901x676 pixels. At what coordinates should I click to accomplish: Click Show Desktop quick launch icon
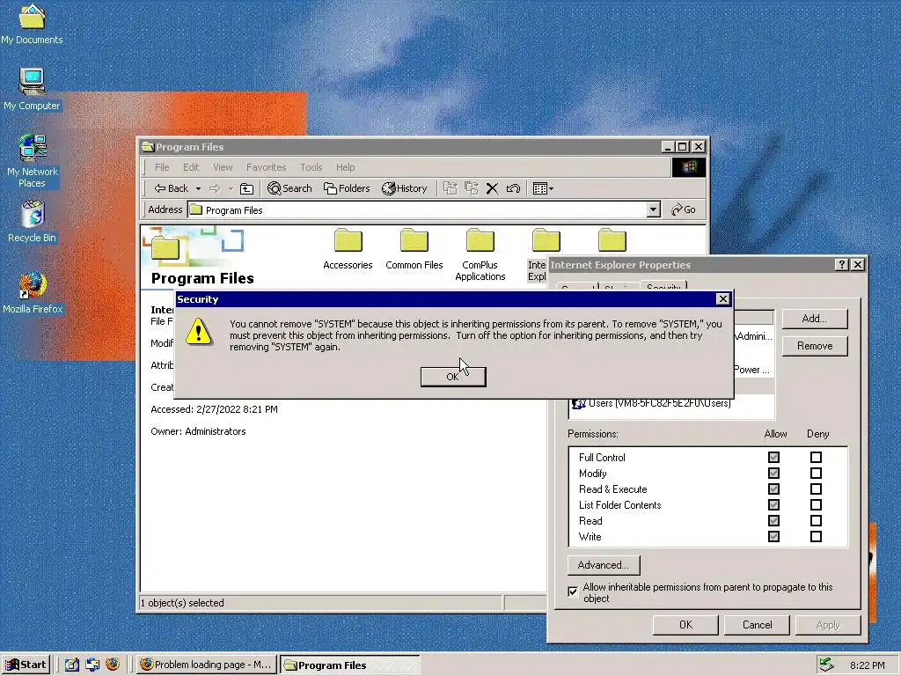(x=72, y=665)
